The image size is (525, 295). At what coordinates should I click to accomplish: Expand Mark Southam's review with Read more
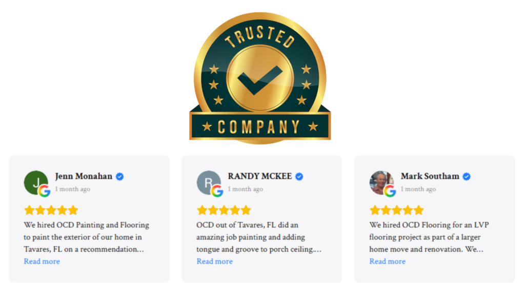388,261
